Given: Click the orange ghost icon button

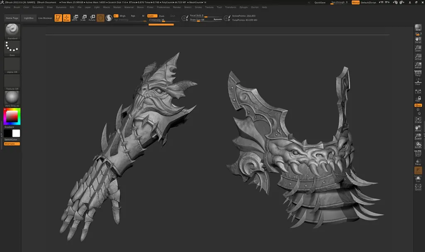Looking at the screenshot, I should pyautogui.click(x=418, y=170).
